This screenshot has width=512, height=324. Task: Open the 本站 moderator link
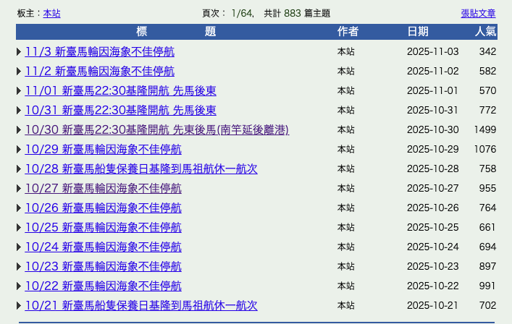[52, 13]
